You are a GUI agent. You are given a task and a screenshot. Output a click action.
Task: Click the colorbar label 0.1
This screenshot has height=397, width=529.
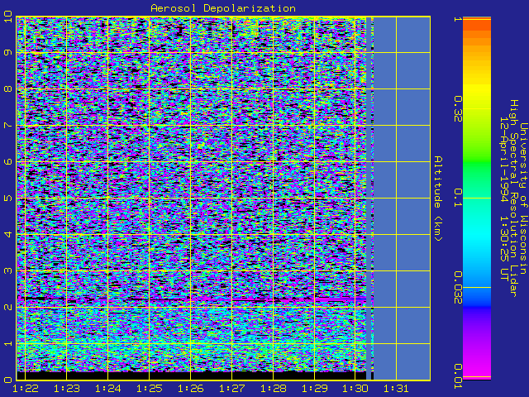[458, 198]
